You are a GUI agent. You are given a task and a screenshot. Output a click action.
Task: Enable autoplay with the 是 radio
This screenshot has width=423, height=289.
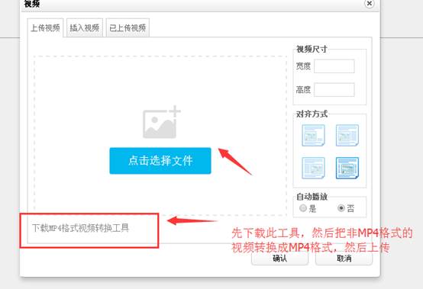tap(303, 208)
